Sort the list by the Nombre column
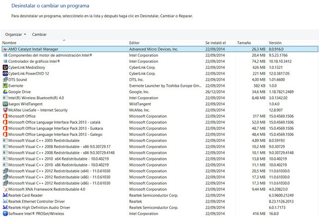Screen dimensions: 319x217 [x=9, y=43]
